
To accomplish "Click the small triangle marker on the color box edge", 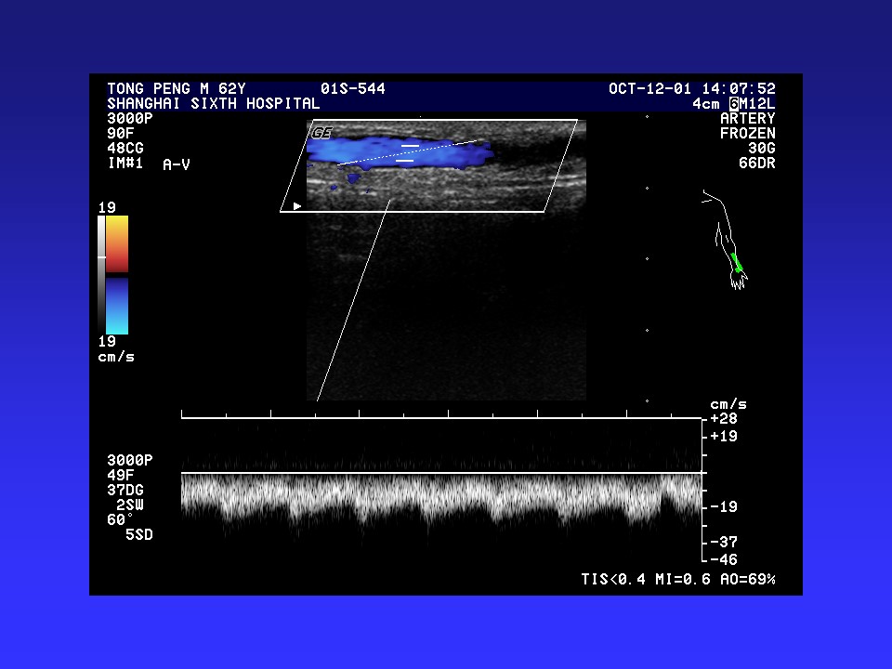I will 297,206.
